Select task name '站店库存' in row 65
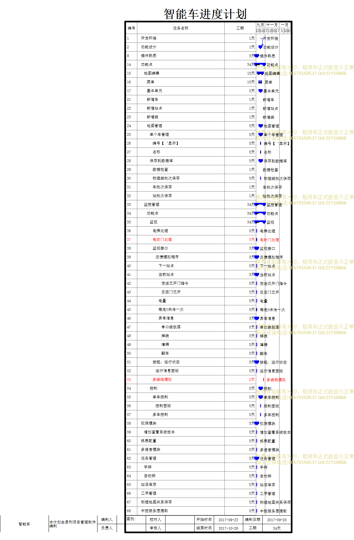This screenshot has width=354, height=540. [x=149, y=485]
